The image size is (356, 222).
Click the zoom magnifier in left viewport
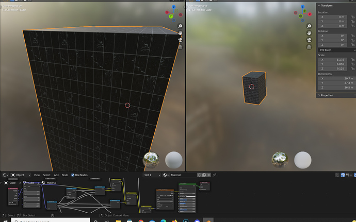point(180,26)
